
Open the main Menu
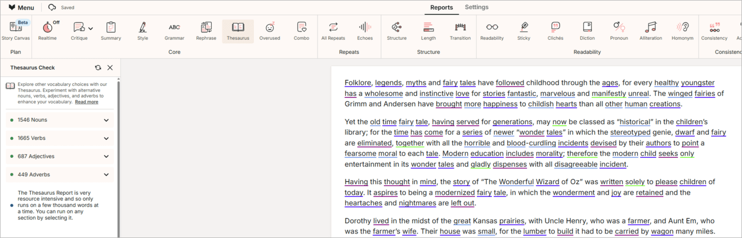click(x=21, y=8)
